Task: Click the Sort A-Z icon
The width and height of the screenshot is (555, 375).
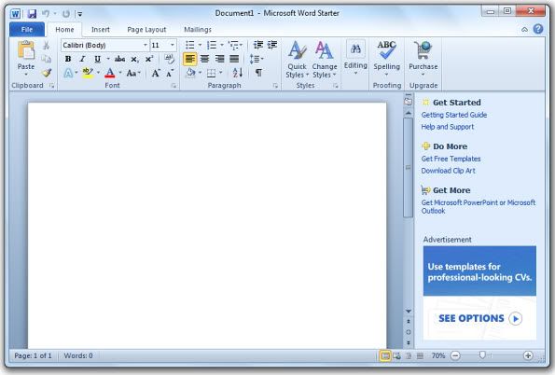Action: point(238,73)
